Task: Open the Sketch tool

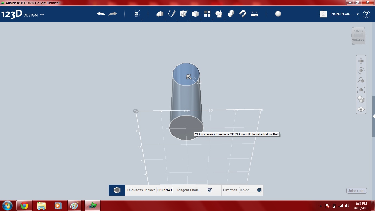Action: click(172, 14)
